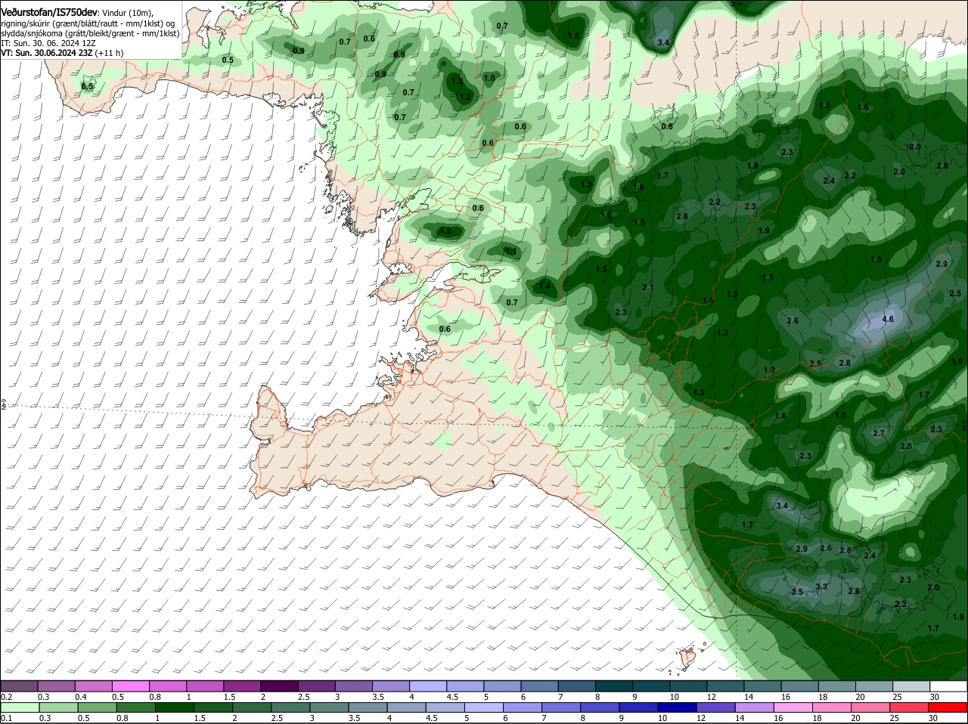The image size is (968, 724).
Task: Select the 2.7 precipitation value
Action: click(879, 433)
